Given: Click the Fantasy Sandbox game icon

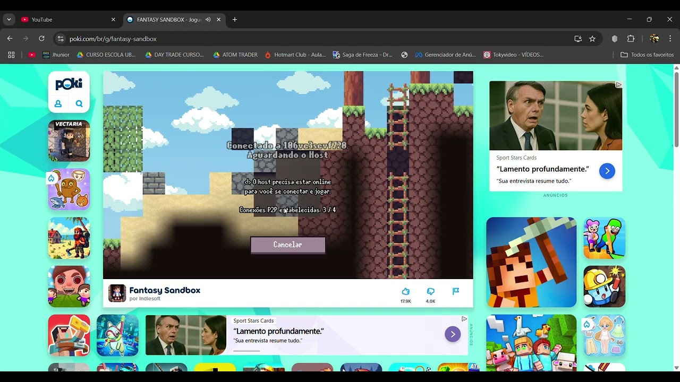Looking at the screenshot, I should [x=117, y=293].
